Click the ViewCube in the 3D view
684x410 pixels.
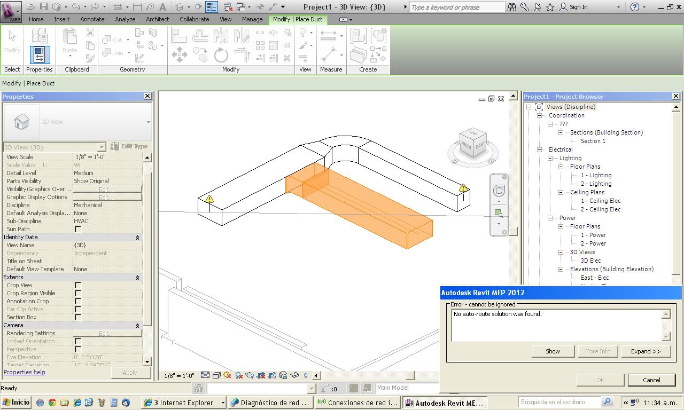click(472, 144)
